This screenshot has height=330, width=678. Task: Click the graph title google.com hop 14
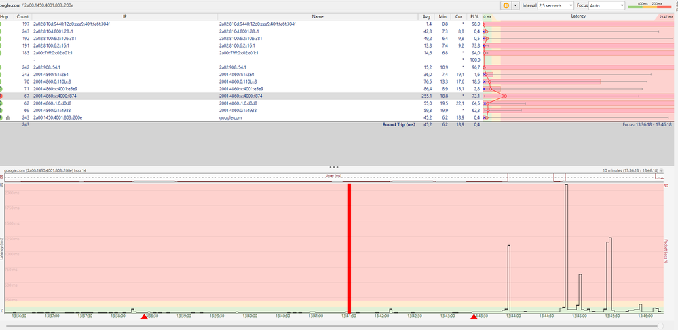point(45,171)
